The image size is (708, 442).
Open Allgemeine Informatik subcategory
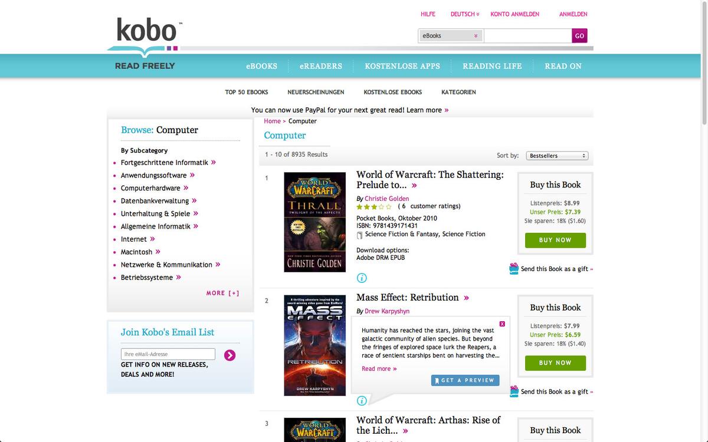(x=156, y=226)
